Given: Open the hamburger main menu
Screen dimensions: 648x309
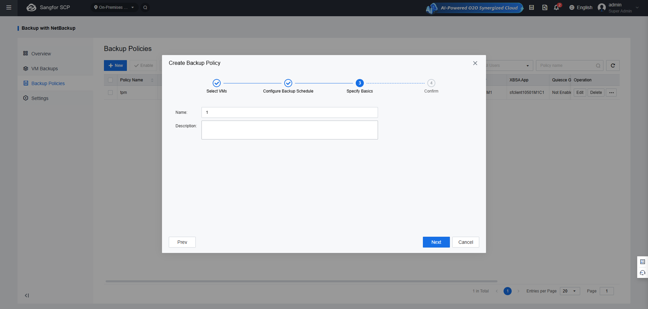Looking at the screenshot, I should pyautogui.click(x=9, y=7).
